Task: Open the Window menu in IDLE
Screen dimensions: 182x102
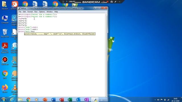Action: click(49, 12)
